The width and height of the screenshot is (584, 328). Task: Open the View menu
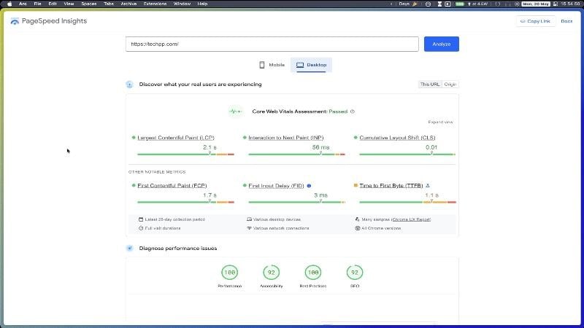click(x=69, y=4)
